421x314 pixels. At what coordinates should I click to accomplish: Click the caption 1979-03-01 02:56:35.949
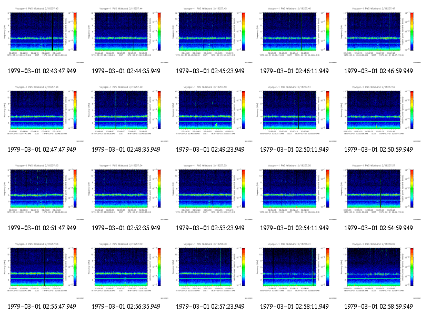point(126,307)
